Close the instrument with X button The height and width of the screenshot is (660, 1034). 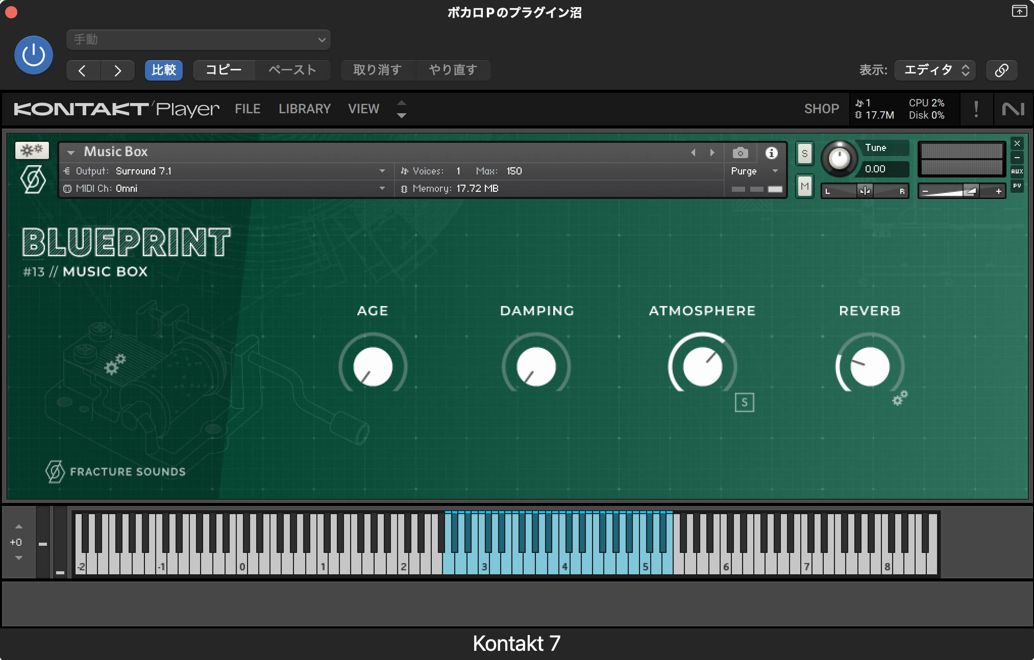pos(1017,143)
